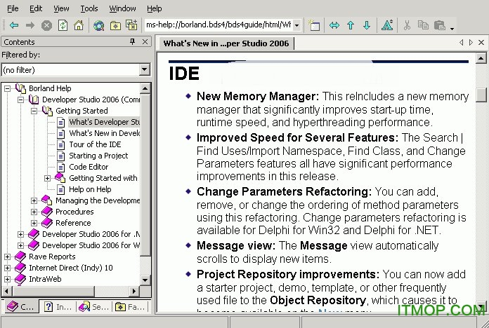The width and height of the screenshot is (489, 328).
Task: Pin the Contents panel
Action: [x=133, y=41]
